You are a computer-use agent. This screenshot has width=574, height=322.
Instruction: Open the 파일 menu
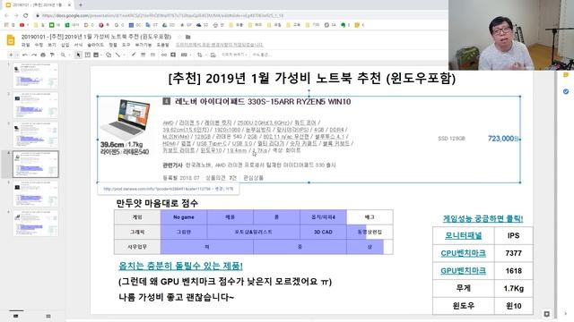pos(26,45)
